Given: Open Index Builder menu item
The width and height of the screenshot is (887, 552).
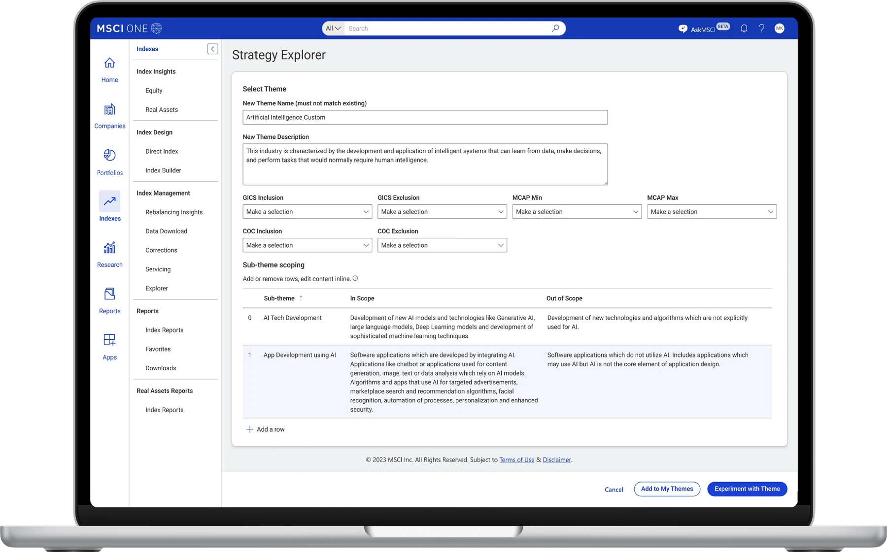Looking at the screenshot, I should pyautogui.click(x=163, y=170).
